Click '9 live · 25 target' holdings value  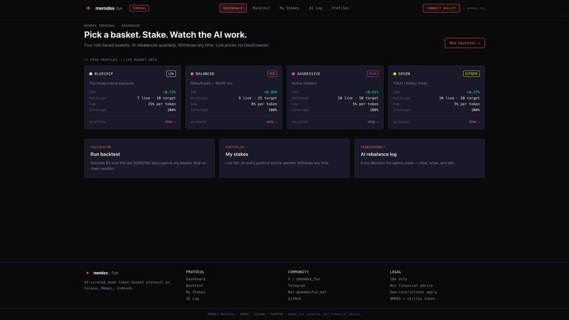pyautogui.click(x=258, y=98)
